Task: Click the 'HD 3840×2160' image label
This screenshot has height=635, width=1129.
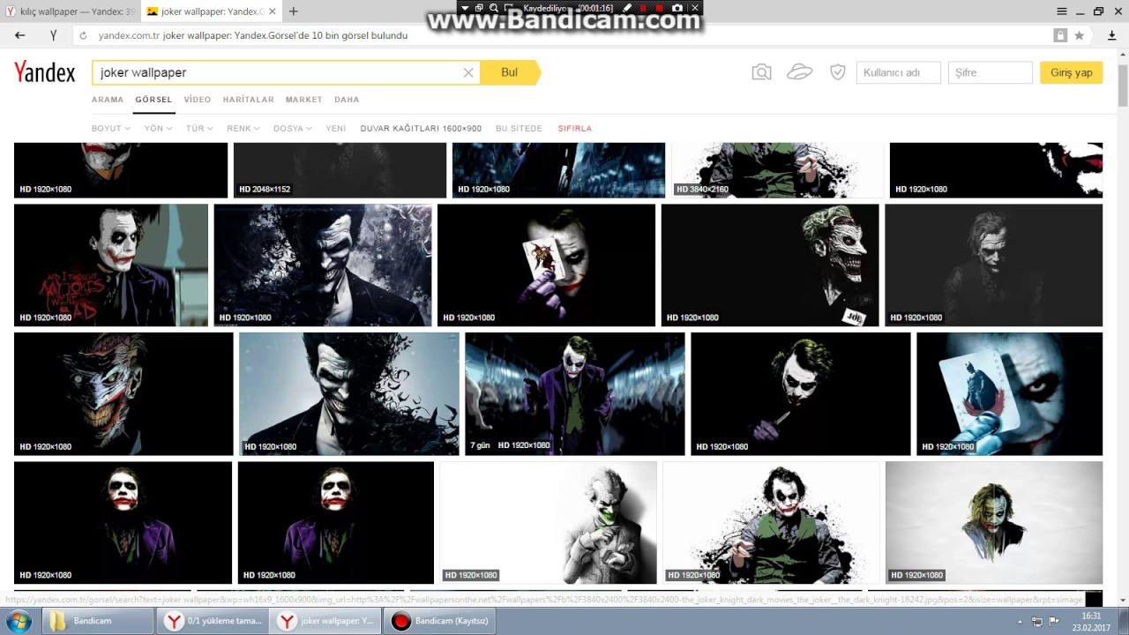Action: pos(702,190)
